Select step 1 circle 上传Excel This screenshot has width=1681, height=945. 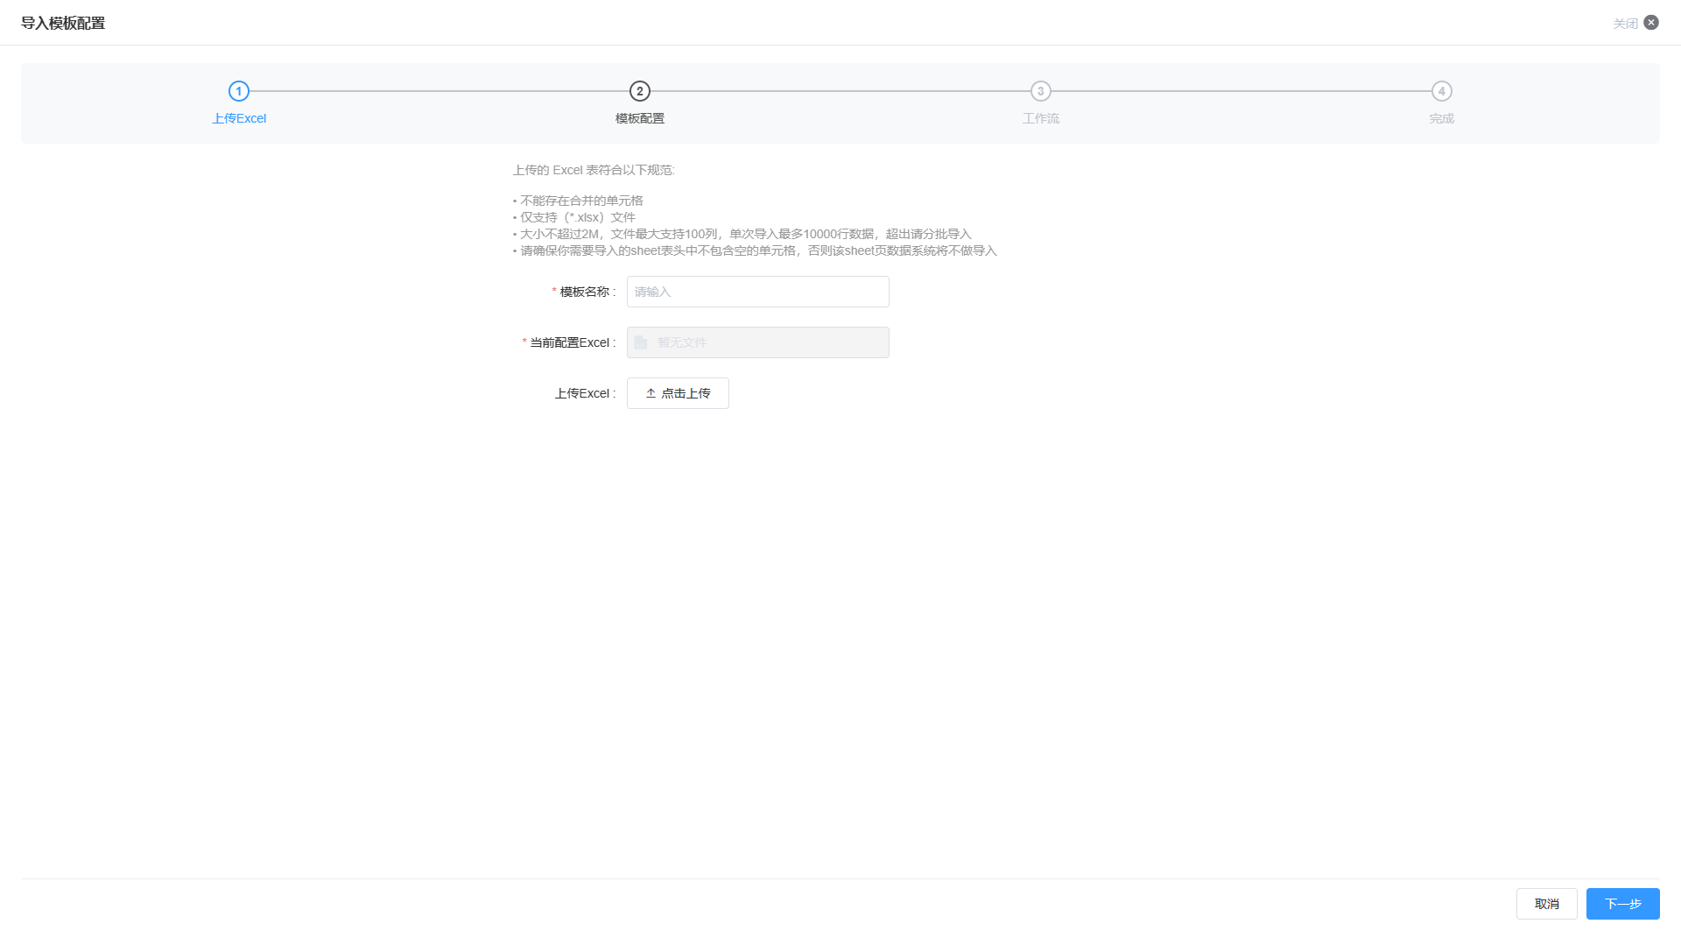(239, 91)
